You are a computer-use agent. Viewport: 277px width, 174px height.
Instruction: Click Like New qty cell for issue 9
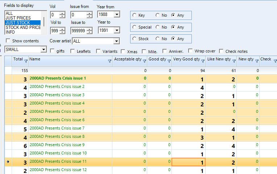(221, 145)
